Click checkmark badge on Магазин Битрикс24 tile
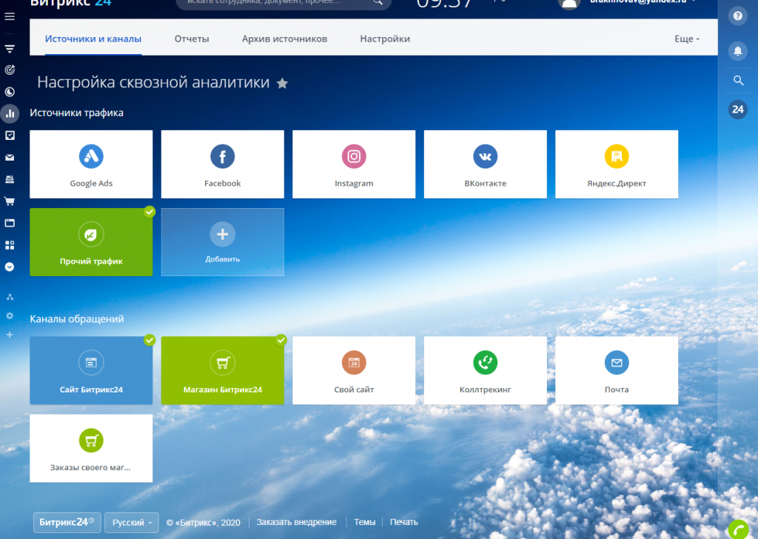Image resolution: width=758 pixels, height=539 pixels. point(281,340)
